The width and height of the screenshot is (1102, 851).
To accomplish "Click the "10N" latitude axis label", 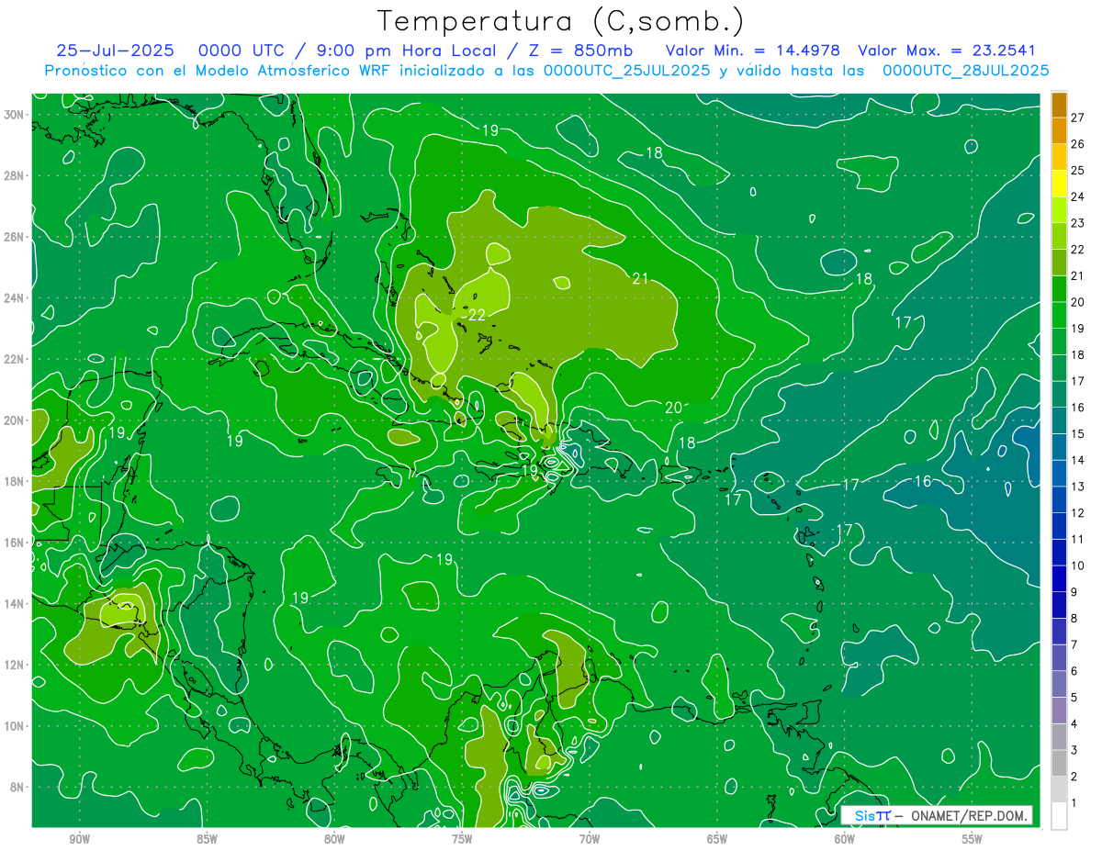I will click(x=15, y=726).
